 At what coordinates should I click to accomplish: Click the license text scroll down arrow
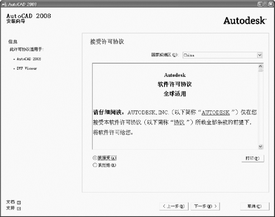tap(260, 146)
